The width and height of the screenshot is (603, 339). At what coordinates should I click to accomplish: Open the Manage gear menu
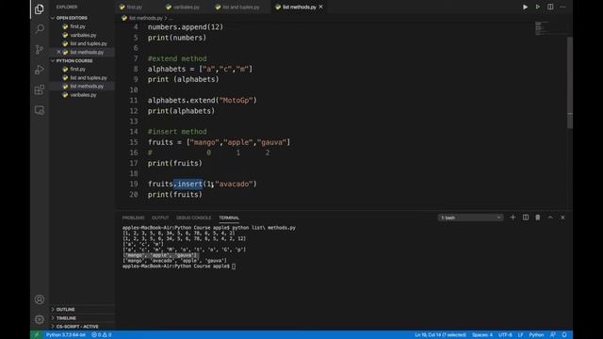pos(40,319)
